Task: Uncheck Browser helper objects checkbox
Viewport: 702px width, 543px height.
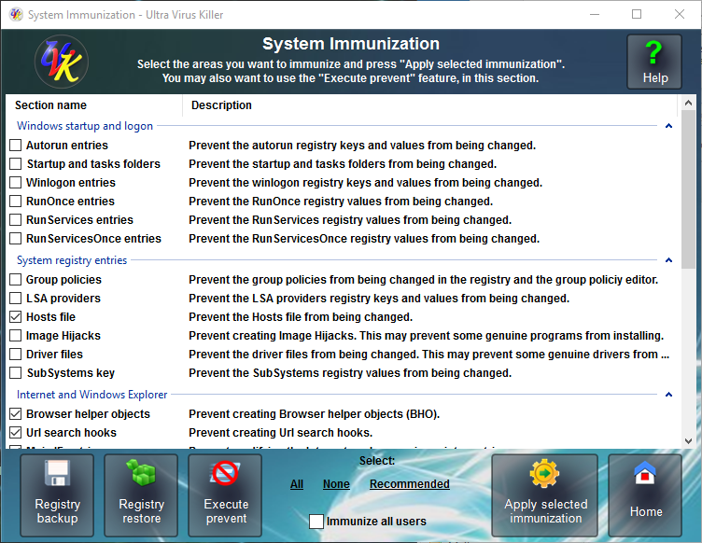Action: tap(16, 413)
